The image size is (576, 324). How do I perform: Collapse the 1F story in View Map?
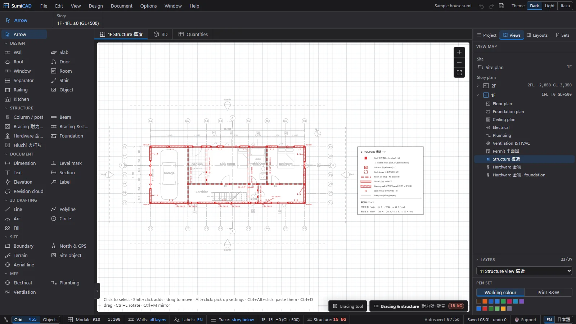coord(478,95)
